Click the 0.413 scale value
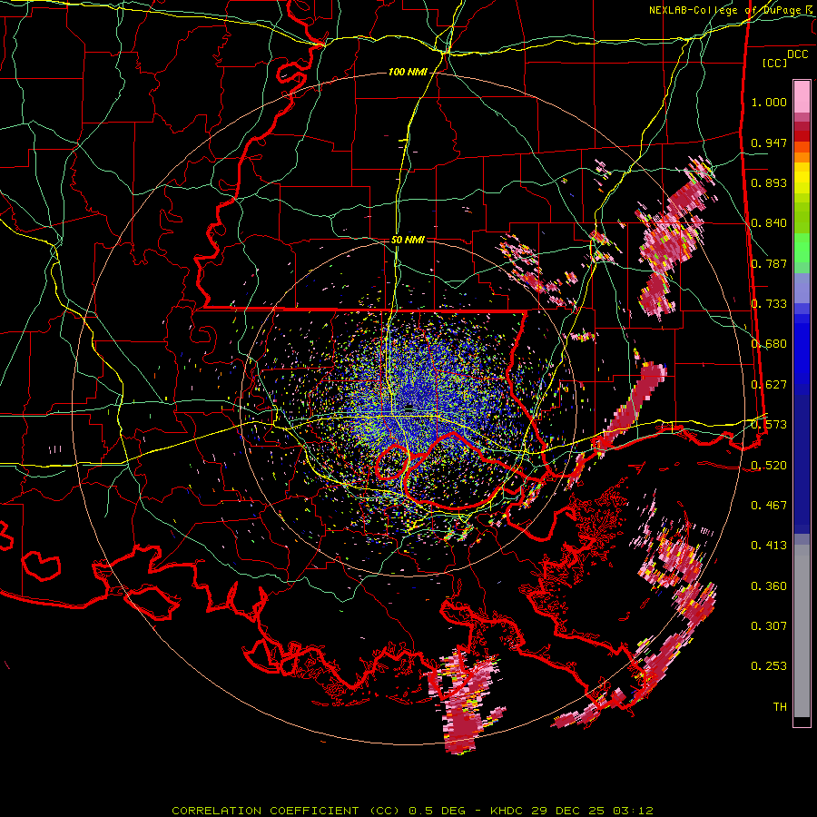The image size is (817, 817). [x=769, y=546]
